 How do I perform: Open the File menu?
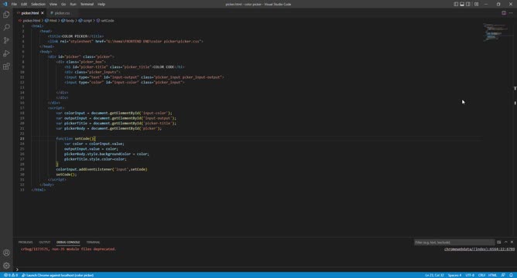tap(14, 5)
